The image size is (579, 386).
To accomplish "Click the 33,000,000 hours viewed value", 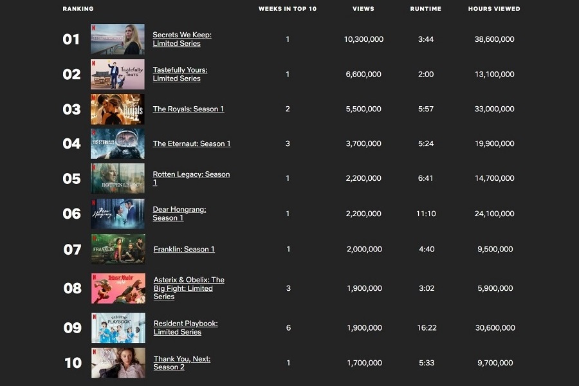I will 495,109.
